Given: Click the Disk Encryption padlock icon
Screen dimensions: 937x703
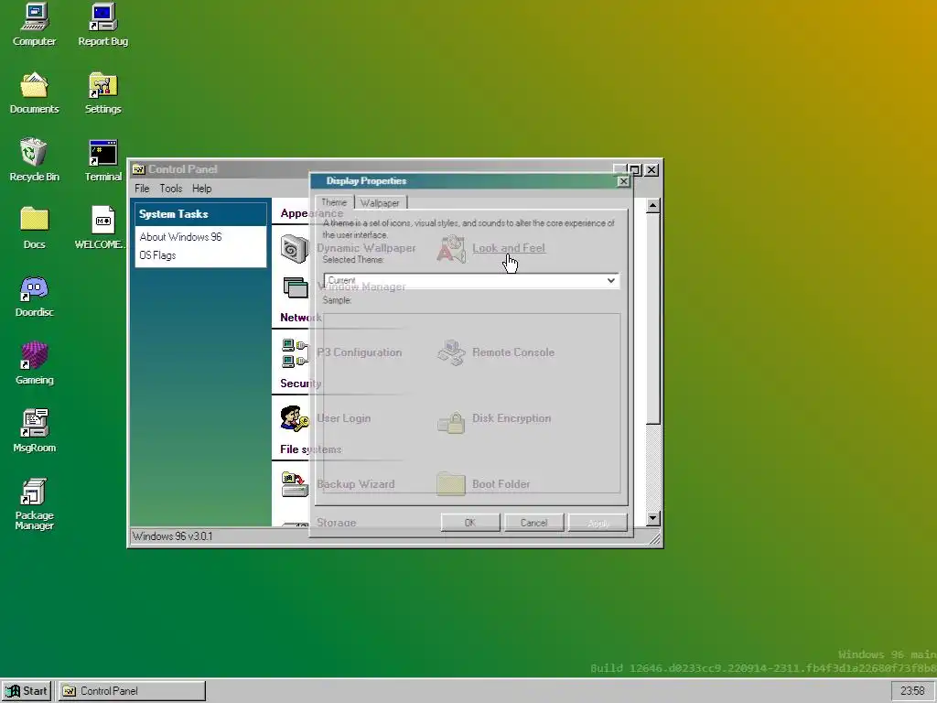Looking at the screenshot, I should (x=451, y=422).
